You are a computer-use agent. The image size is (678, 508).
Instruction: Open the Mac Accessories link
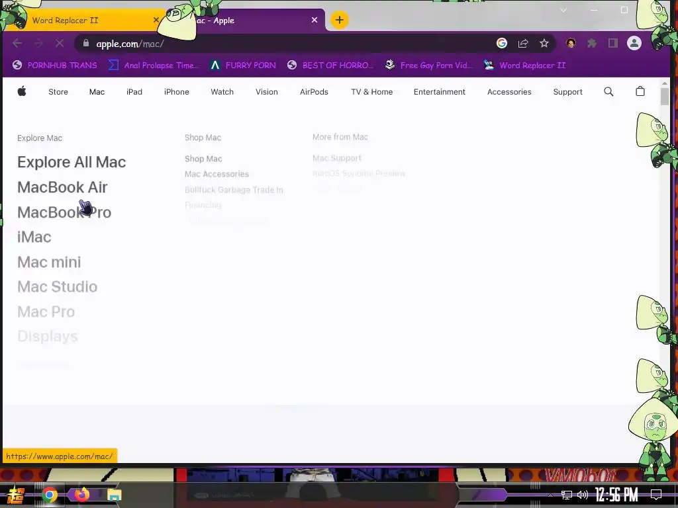217,174
